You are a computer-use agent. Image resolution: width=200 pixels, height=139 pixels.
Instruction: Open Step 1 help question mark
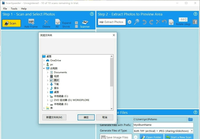[92, 14]
